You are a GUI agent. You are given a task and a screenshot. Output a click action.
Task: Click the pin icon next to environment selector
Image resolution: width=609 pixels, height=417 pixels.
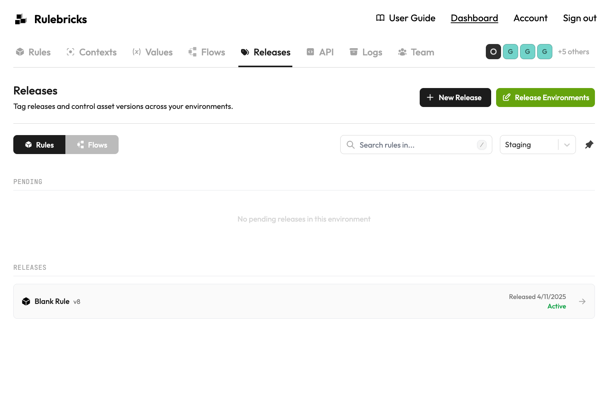pyautogui.click(x=589, y=145)
